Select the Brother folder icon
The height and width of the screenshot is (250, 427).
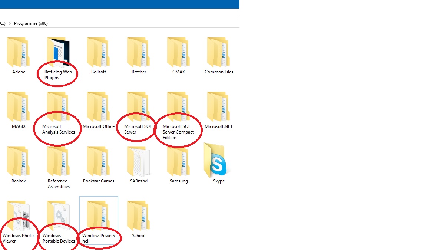[x=138, y=52]
